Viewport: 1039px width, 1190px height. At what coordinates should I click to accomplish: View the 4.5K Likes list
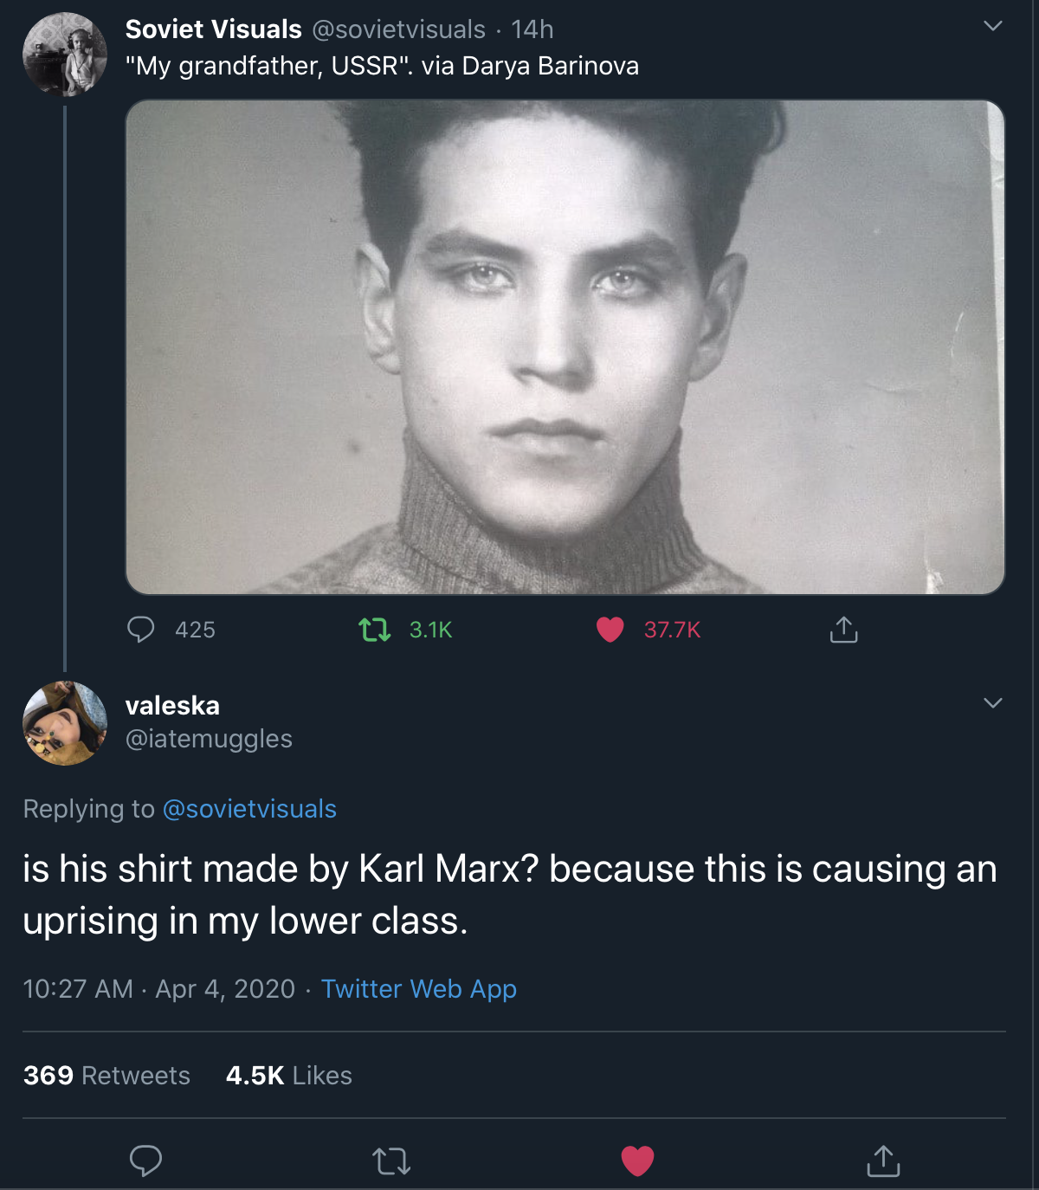coord(288,1076)
